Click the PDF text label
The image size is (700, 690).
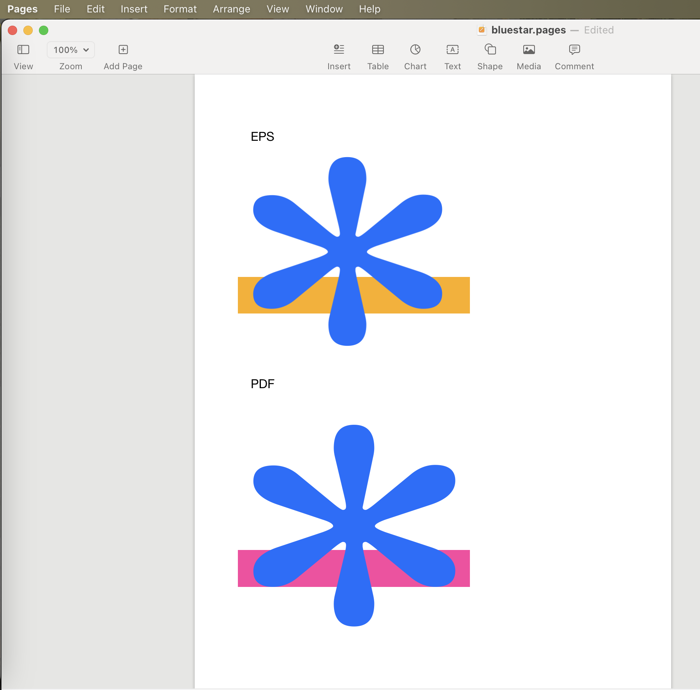262,384
